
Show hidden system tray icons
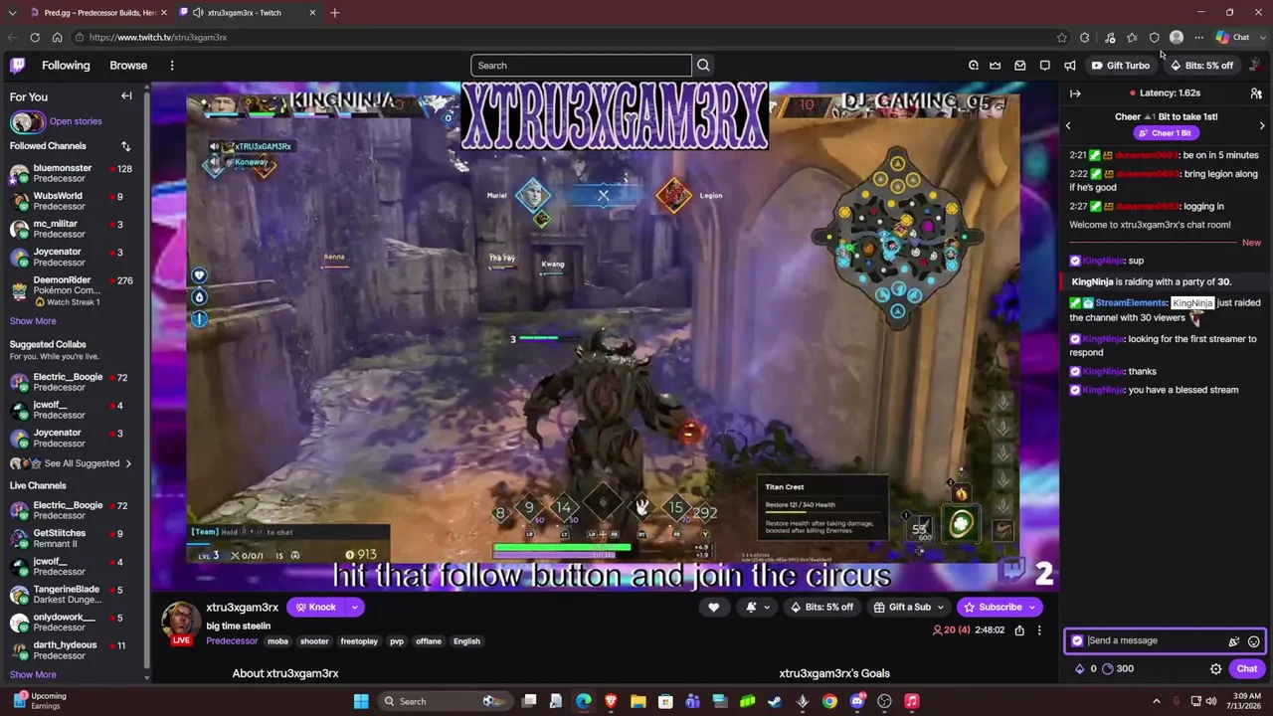1156,701
